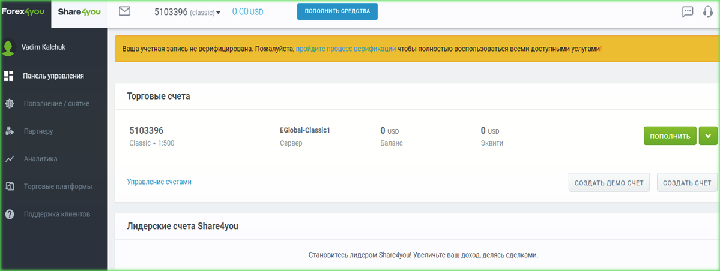Click the Аналитика chart icon
This screenshot has height=271, width=720.
9,159
